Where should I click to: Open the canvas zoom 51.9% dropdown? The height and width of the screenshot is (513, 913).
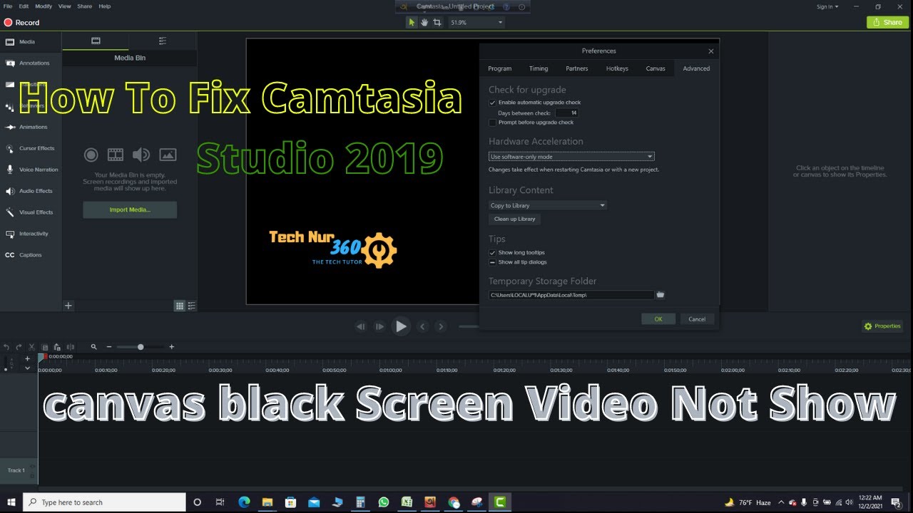pos(476,23)
